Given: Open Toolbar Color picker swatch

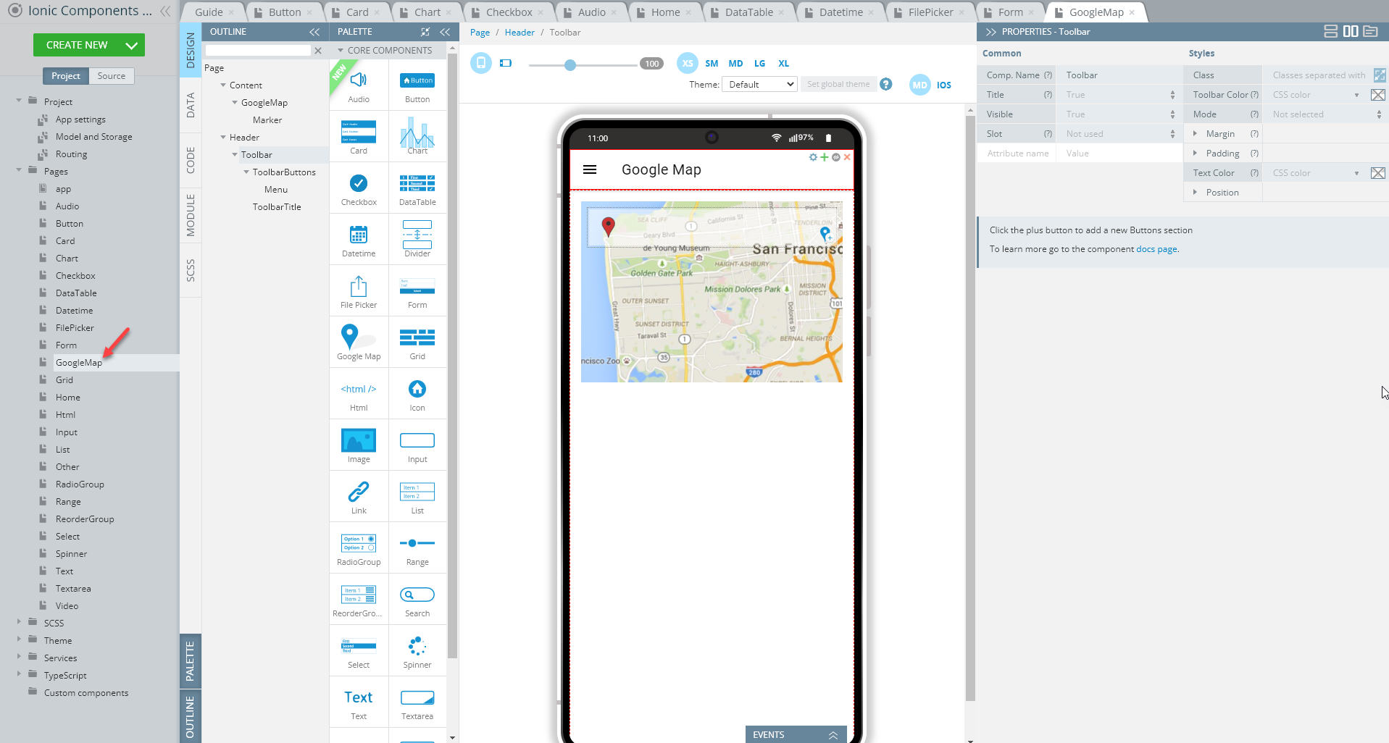Looking at the screenshot, I should click(x=1378, y=95).
